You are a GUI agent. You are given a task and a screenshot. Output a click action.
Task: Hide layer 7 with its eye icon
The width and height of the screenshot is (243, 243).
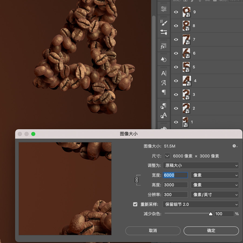click(x=176, y=39)
